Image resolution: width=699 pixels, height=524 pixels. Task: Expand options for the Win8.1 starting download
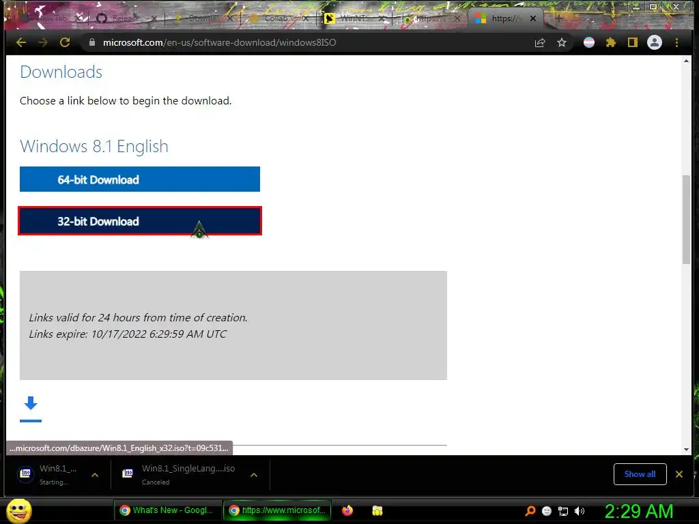coord(95,475)
